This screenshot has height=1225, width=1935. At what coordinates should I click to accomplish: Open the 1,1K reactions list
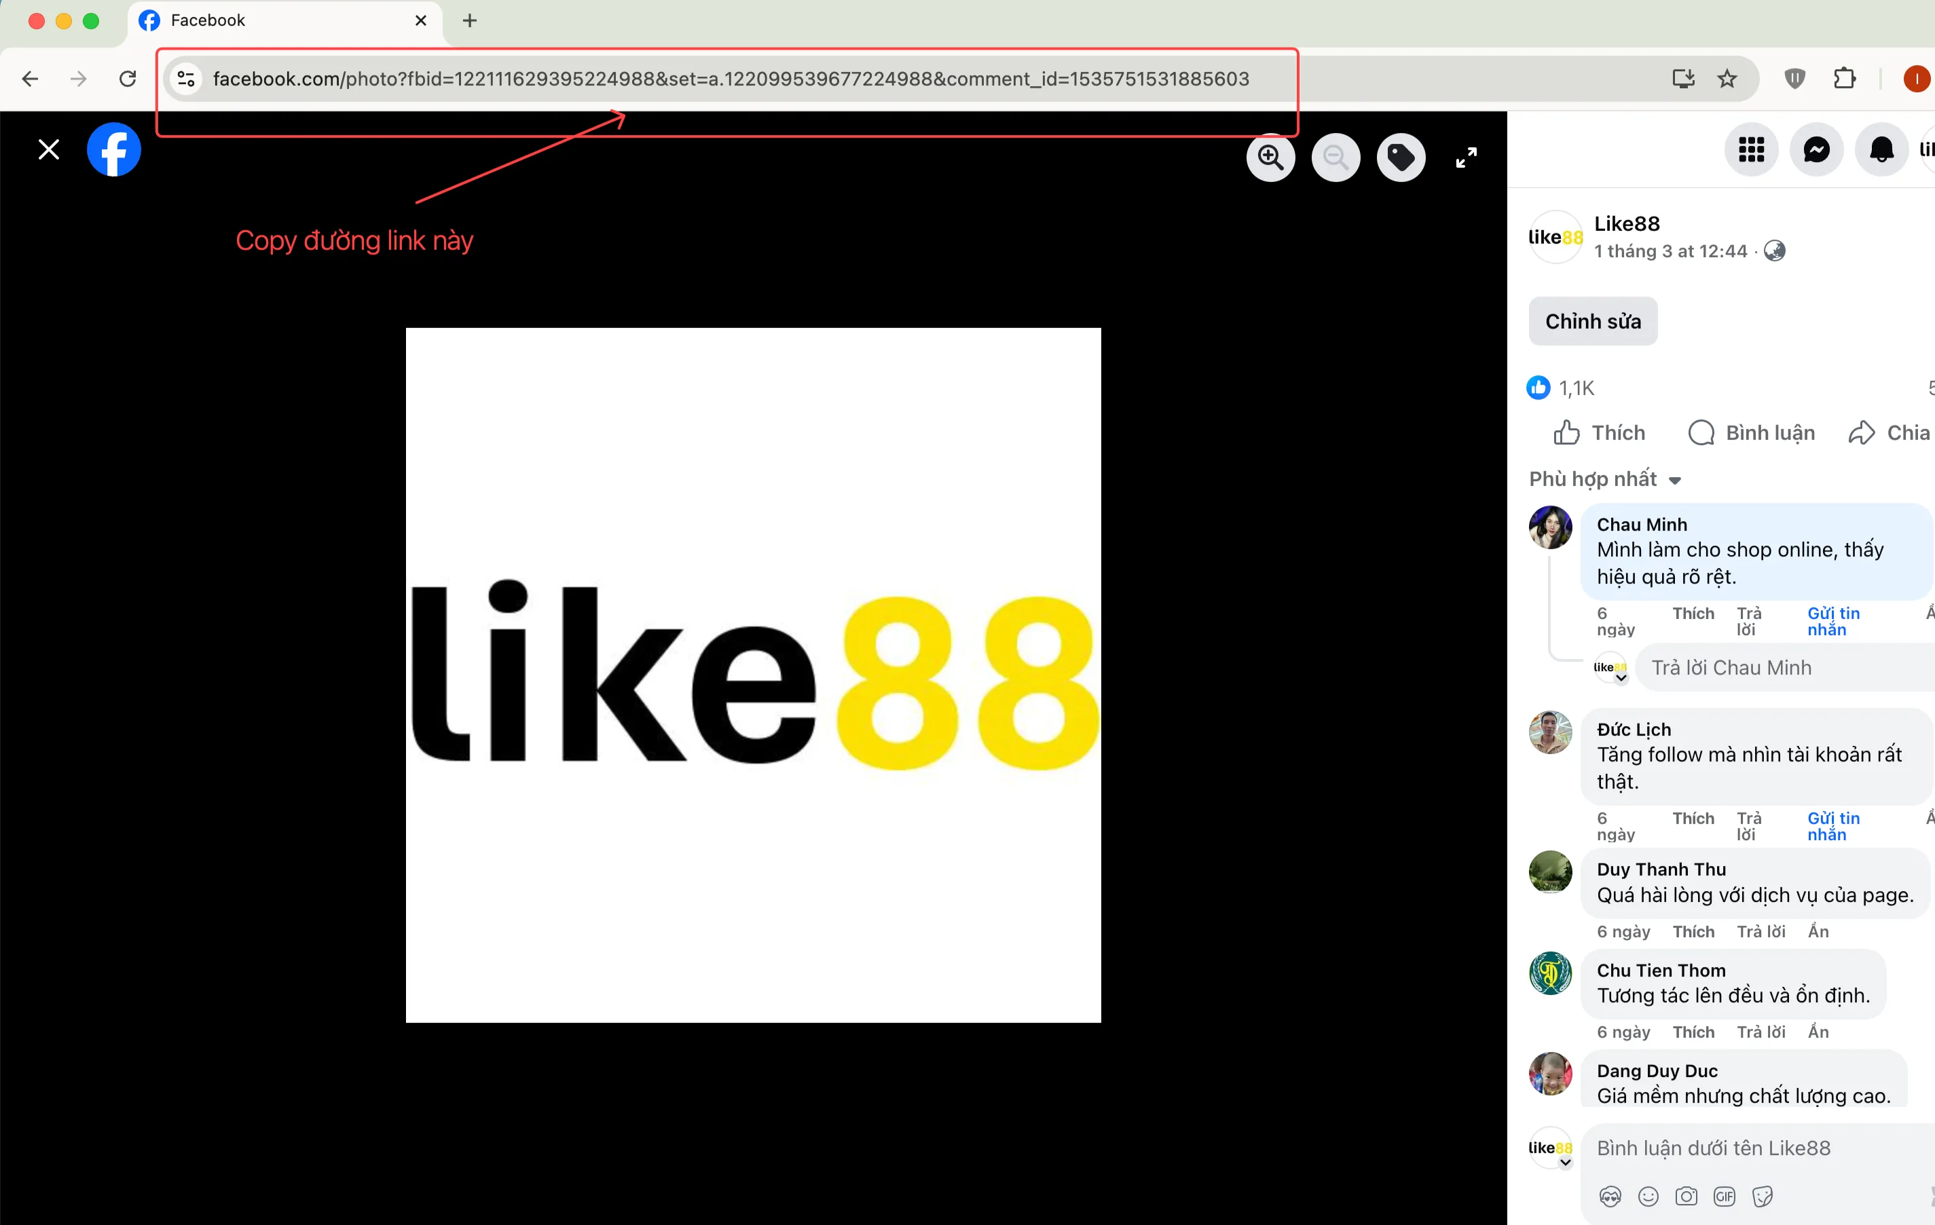pos(1560,388)
